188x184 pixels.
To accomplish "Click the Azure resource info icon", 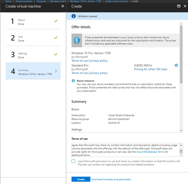I will click(x=73, y=81).
